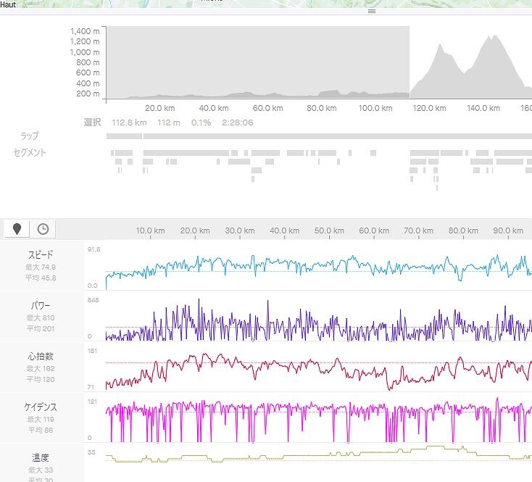Viewport: 532px width, 482px height.
Task: Click the longest segment bar in top row
Action: (186, 153)
